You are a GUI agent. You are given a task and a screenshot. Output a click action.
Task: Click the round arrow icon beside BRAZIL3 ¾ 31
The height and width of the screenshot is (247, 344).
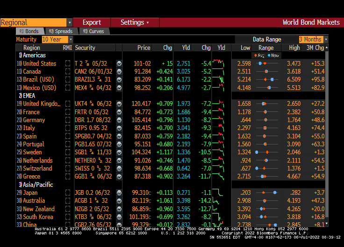coord(119,80)
